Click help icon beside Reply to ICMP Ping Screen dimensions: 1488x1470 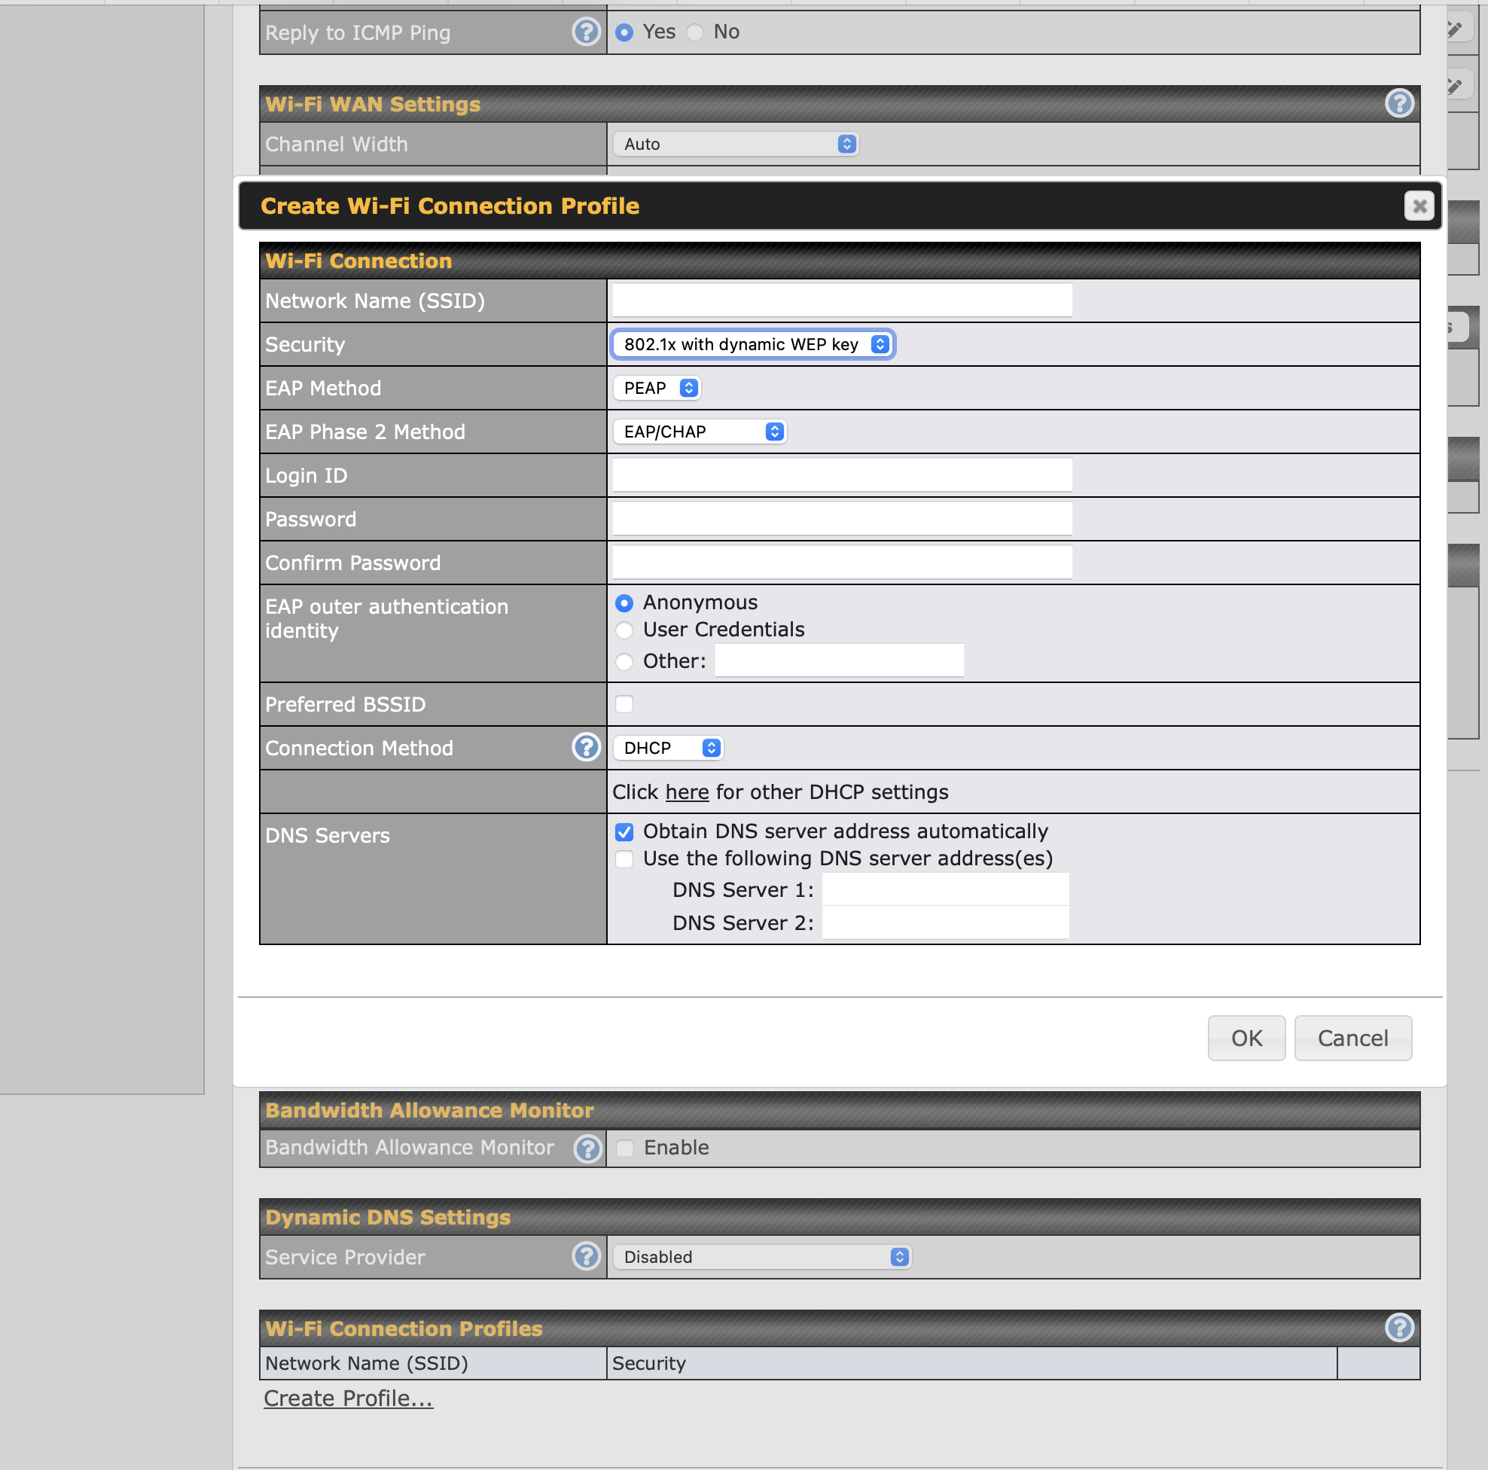click(x=586, y=32)
